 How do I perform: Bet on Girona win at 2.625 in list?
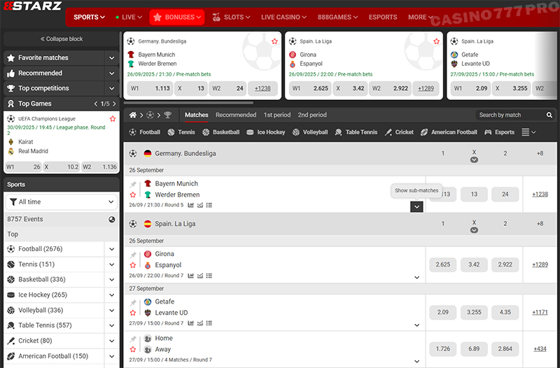click(x=443, y=265)
